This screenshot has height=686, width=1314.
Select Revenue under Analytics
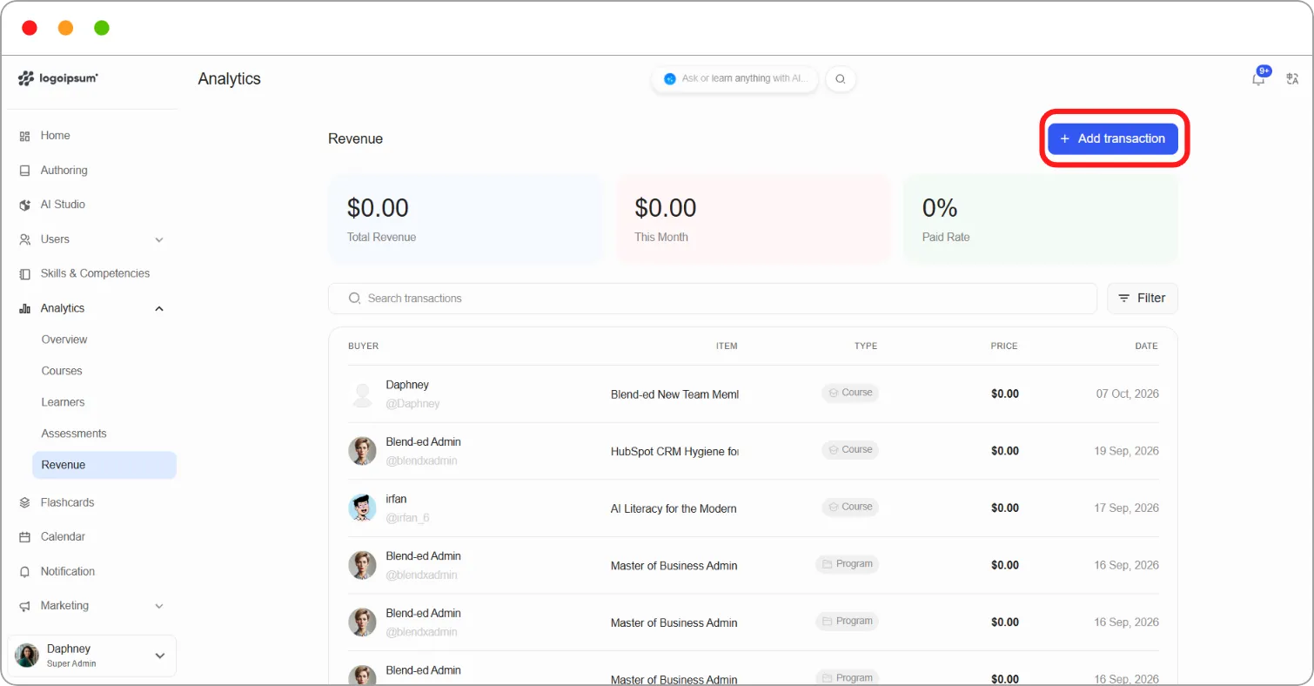[x=104, y=465]
